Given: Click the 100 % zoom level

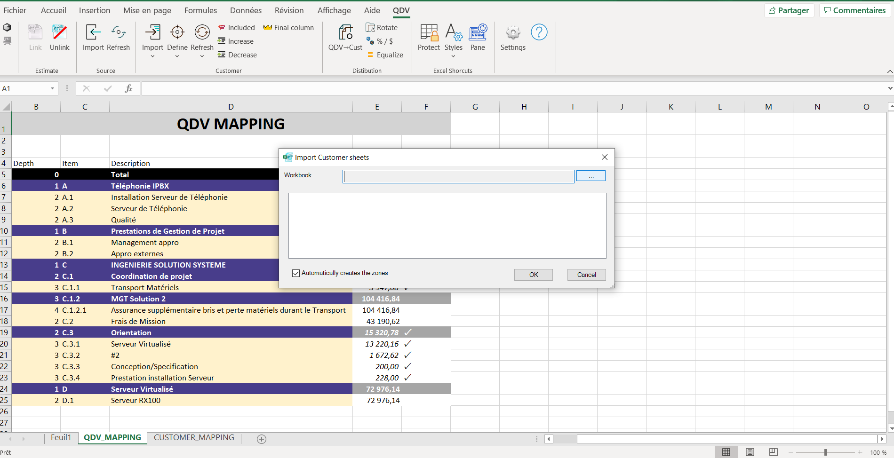Looking at the screenshot, I should [x=878, y=452].
